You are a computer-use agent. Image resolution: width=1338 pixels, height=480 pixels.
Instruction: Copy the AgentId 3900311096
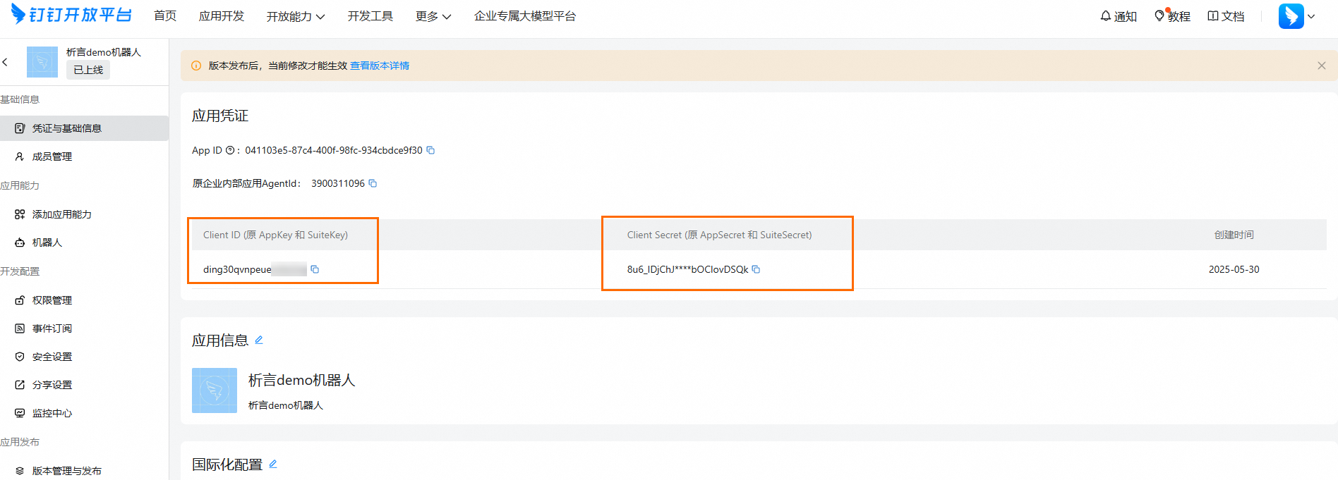click(373, 183)
